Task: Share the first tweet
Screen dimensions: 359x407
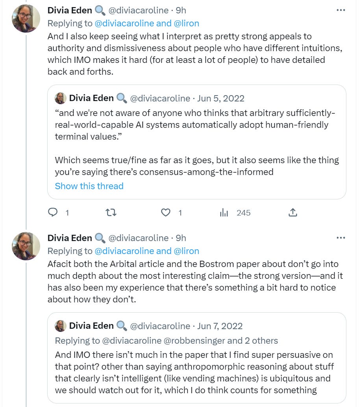Action: pyautogui.click(x=292, y=213)
